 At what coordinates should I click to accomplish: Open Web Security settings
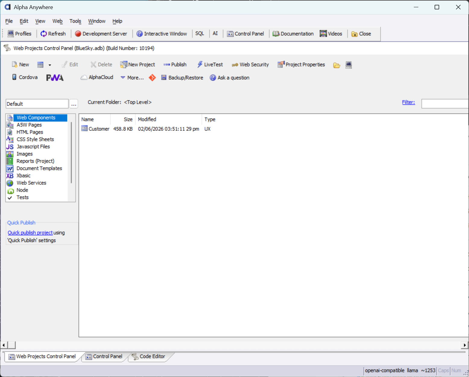point(250,65)
